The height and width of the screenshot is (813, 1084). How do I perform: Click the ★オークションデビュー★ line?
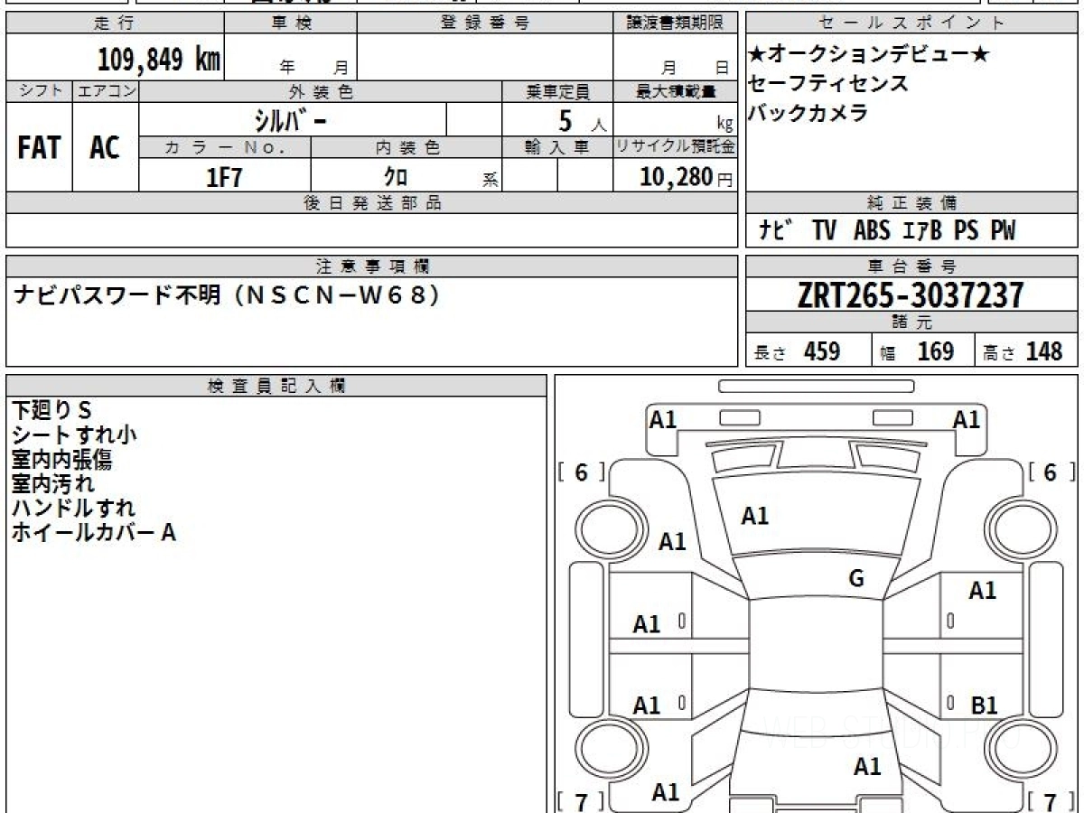click(869, 55)
